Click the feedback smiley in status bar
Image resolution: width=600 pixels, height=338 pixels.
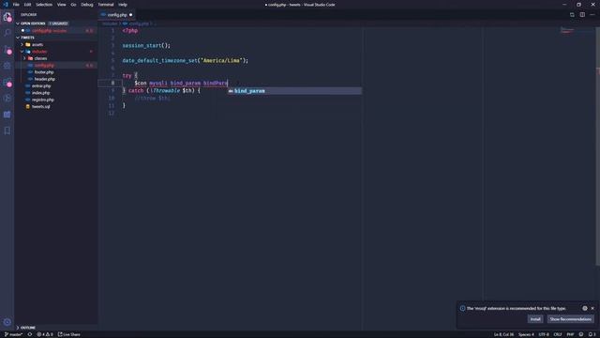pos(581,334)
